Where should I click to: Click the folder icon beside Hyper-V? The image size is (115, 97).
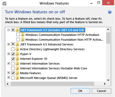pyautogui.click(x=17, y=54)
